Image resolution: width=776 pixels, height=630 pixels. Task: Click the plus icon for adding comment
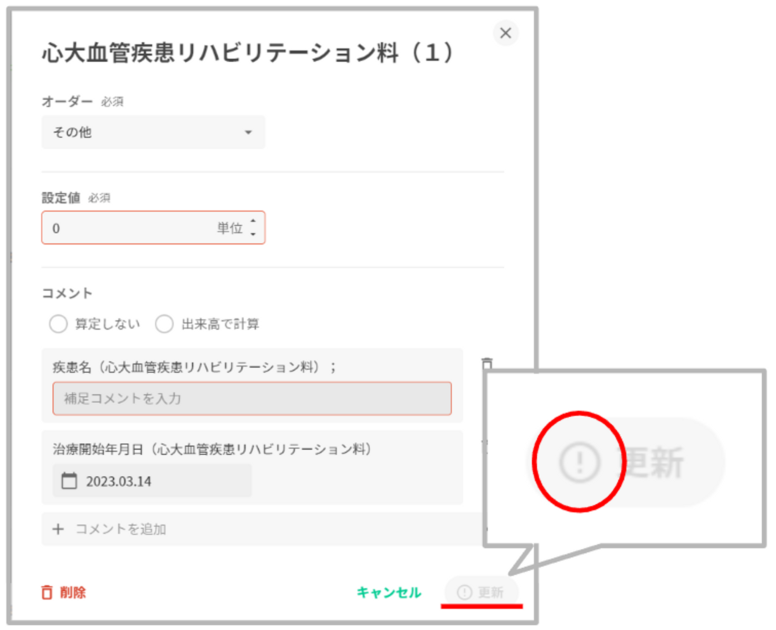pyautogui.click(x=58, y=529)
